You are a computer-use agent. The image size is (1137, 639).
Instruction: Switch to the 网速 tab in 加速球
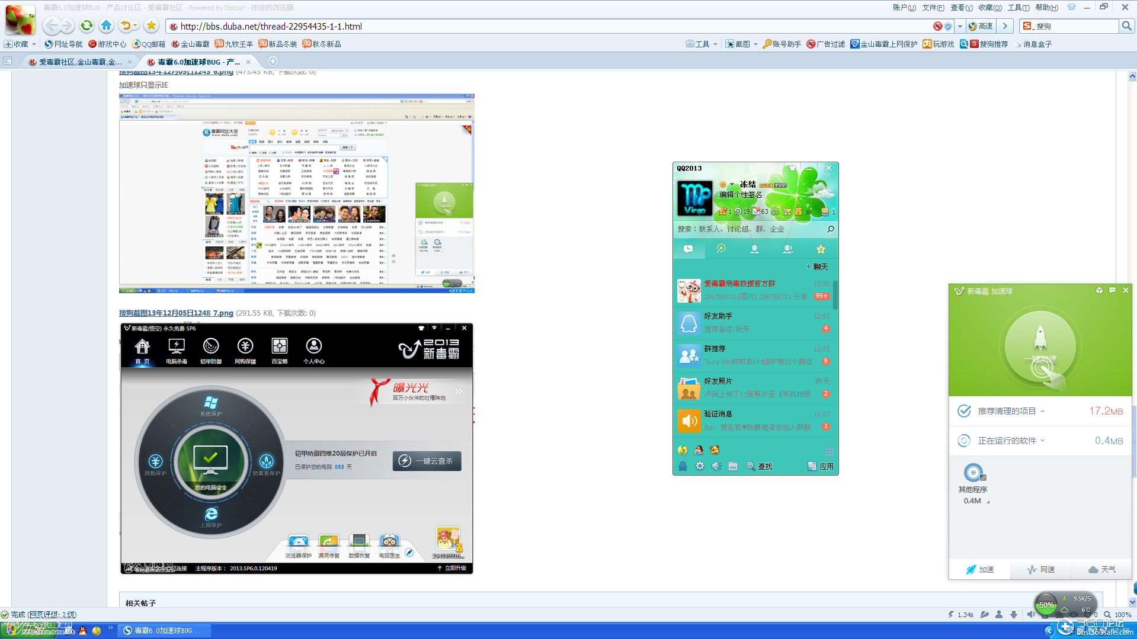click(1041, 569)
